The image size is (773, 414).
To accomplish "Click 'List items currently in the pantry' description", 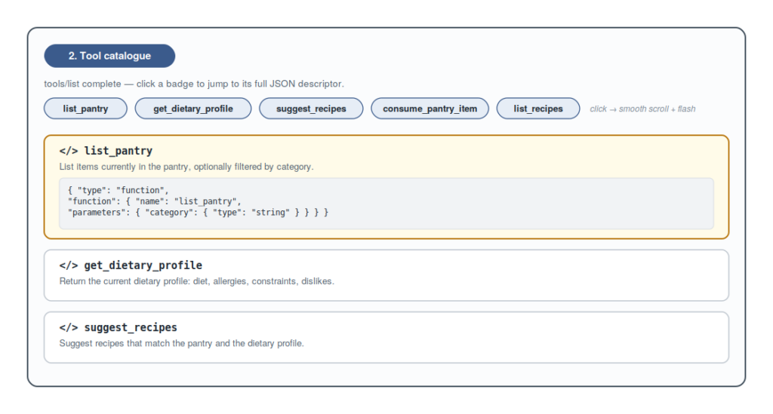I will (x=186, y=167).
